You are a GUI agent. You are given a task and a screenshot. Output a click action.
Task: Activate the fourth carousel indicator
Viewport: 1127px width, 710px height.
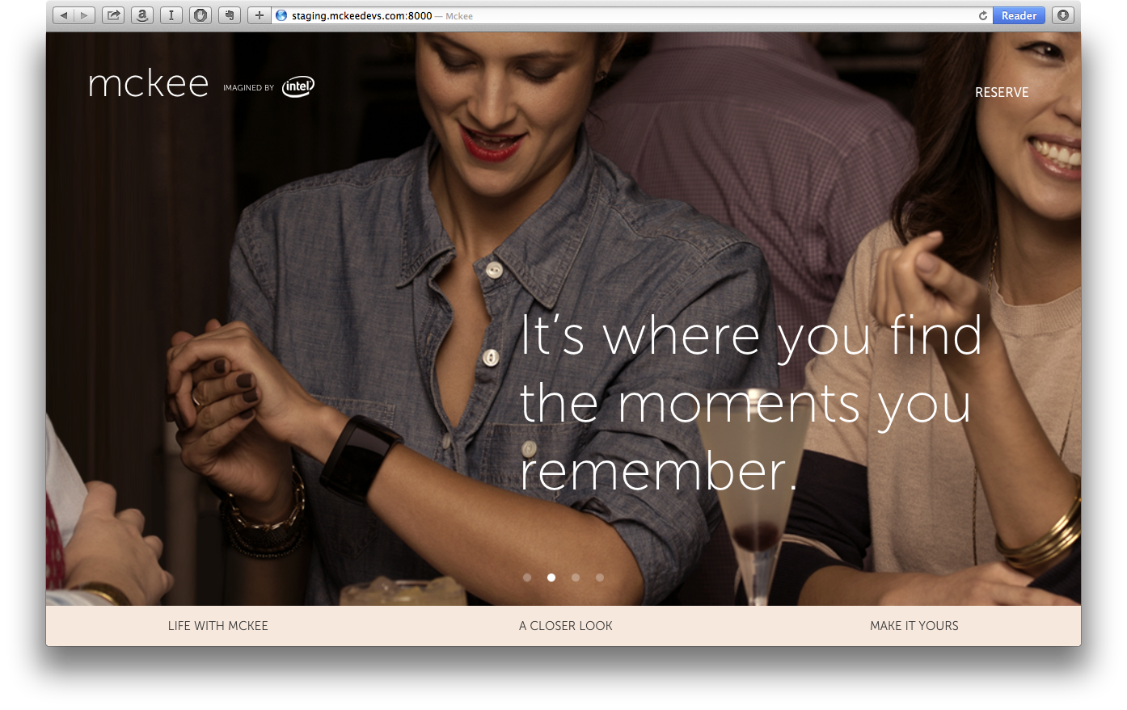coord(600,578)
